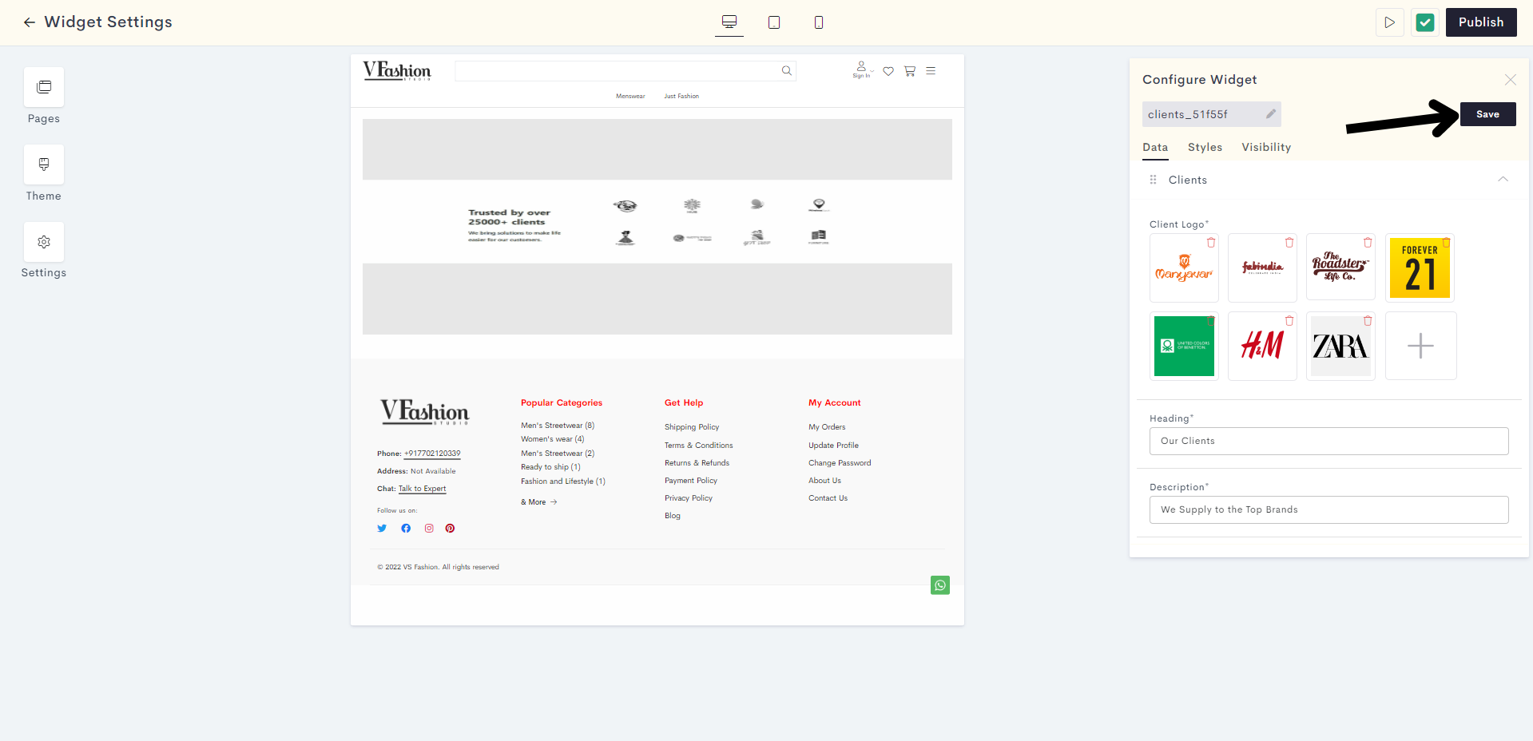Viewport: 1533px width, 741px height.
Task: Delete the Benetton client logo
Action: coord(1211,320)
